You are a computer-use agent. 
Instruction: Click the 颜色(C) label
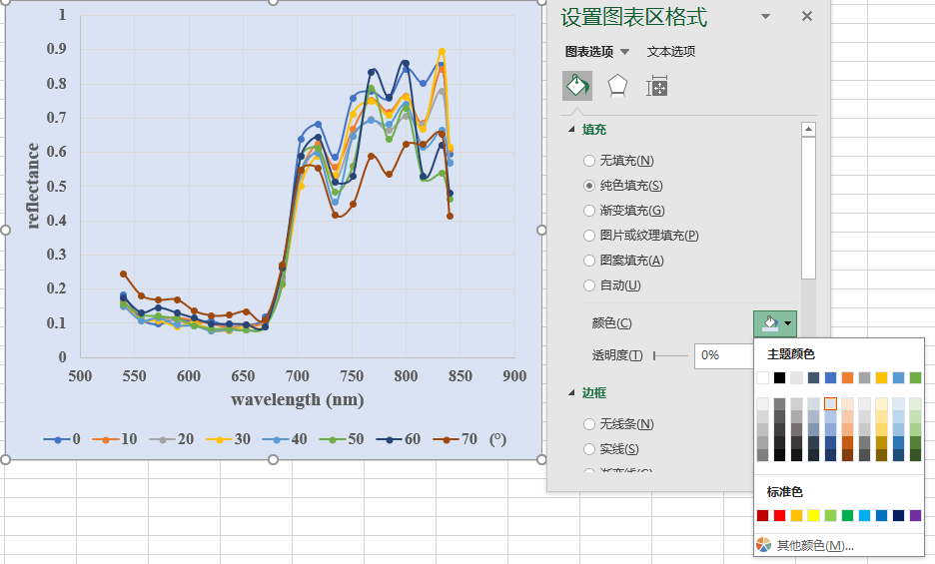(611, 323)
